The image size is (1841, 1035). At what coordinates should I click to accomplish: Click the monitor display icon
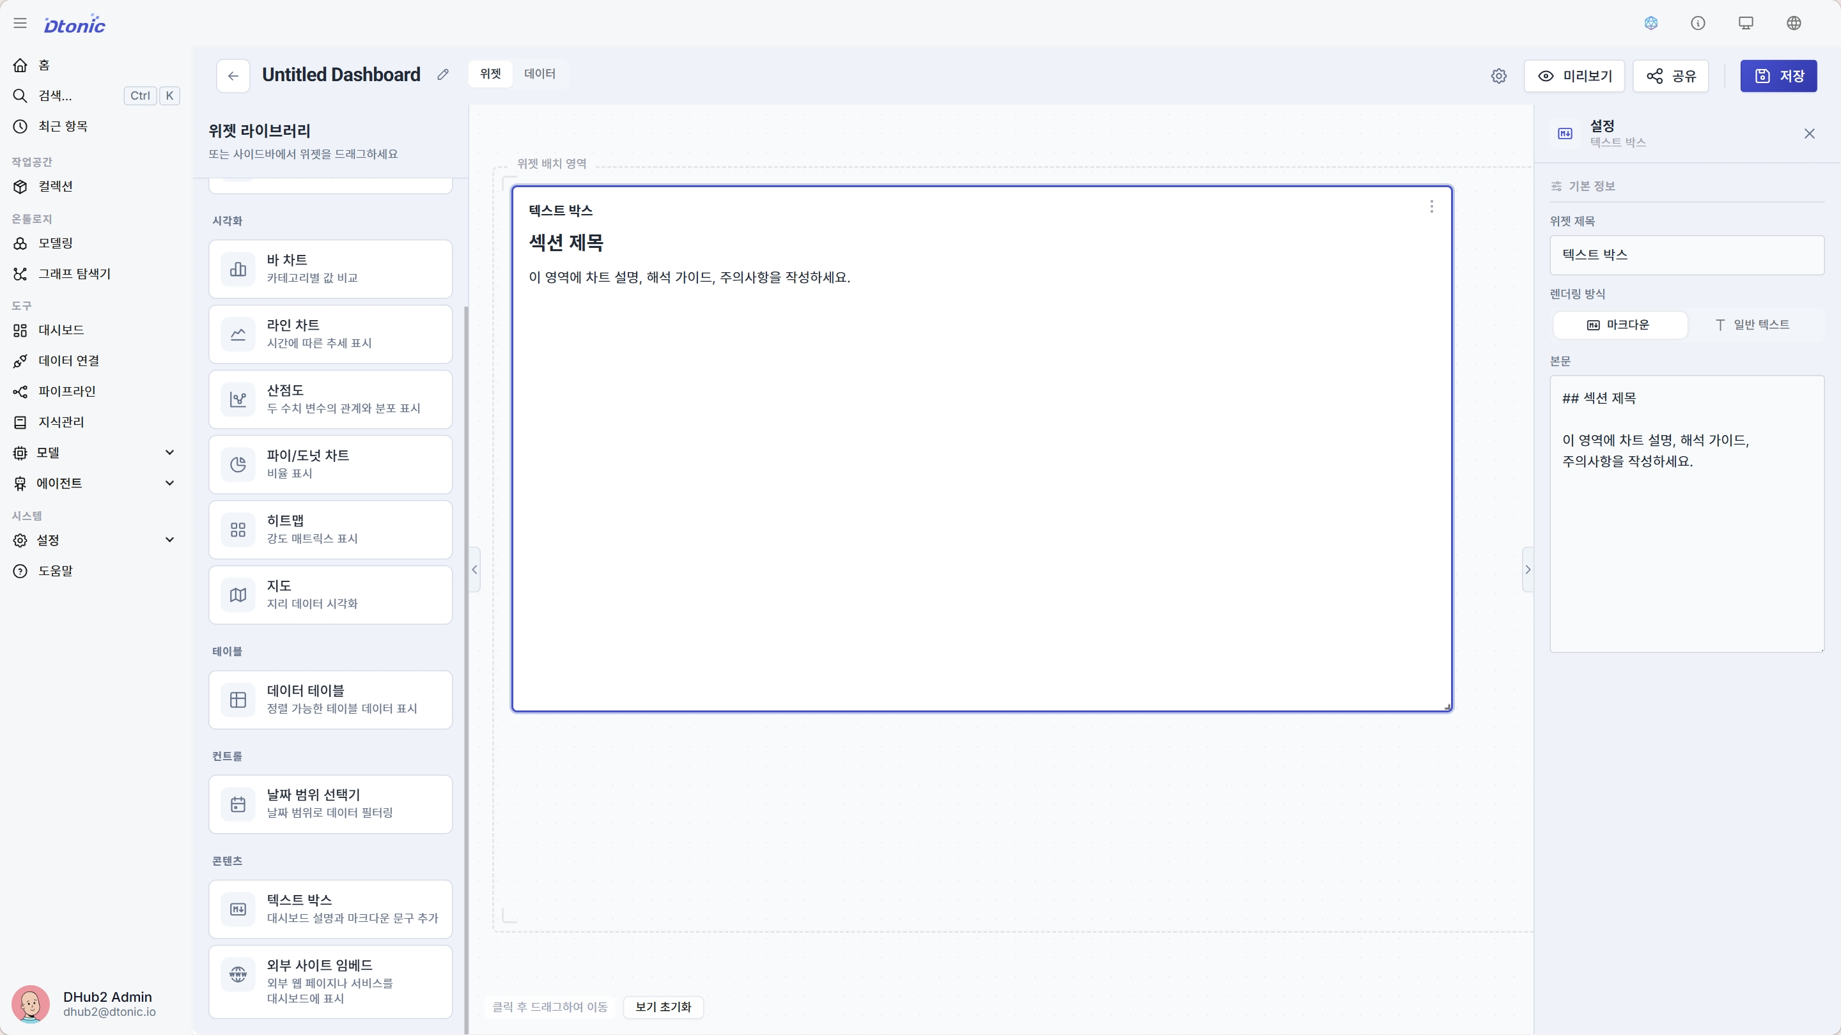tap(1746, 24)
